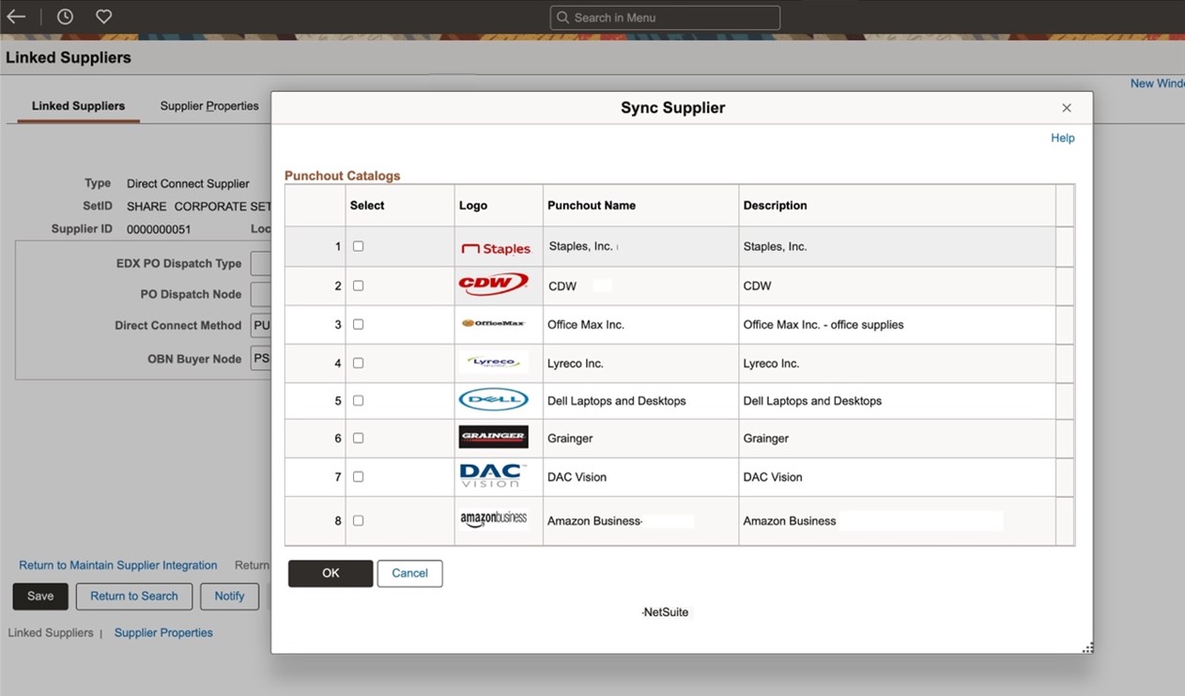The height and width of the screenshot is (696, 1185).
Task: Click the Punchout Catalogs heading
Action: (343, 176)
